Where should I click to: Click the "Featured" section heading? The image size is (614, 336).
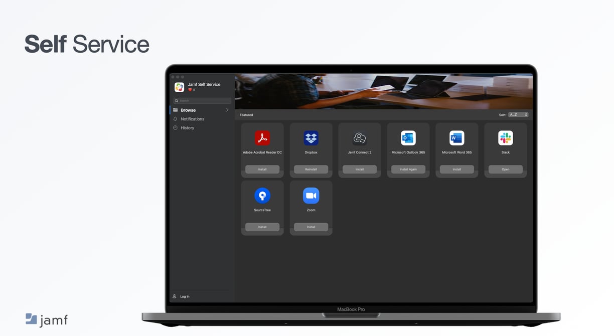point(246,115)
